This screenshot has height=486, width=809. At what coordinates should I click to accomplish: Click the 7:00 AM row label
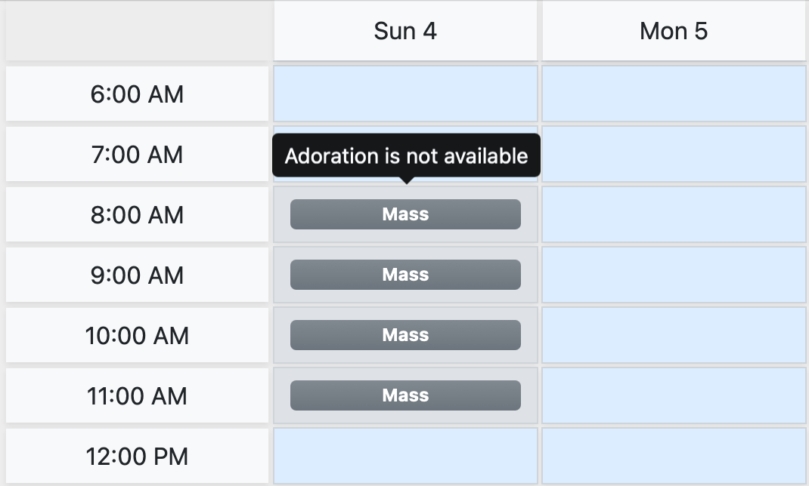click(x=137, y=155)
